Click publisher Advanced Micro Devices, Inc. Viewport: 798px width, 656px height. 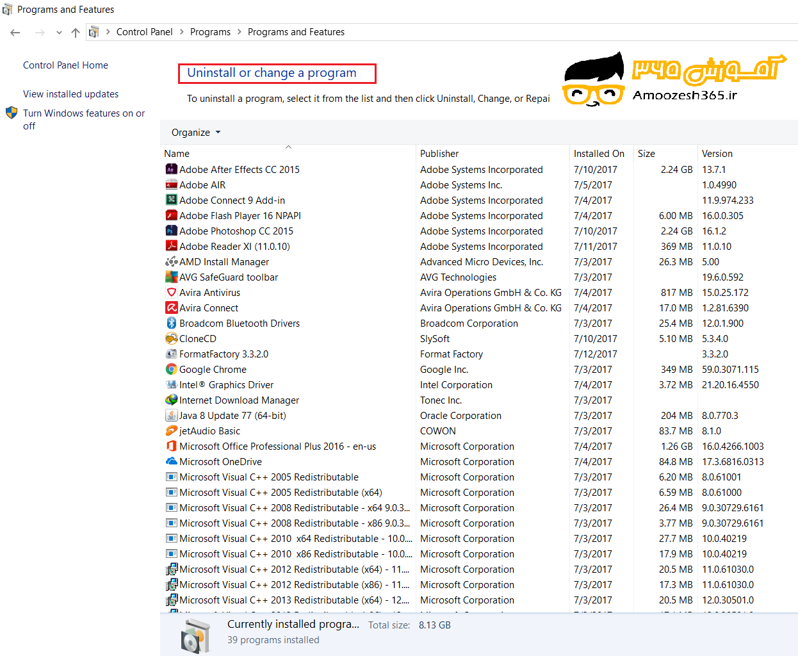point(482,261)
